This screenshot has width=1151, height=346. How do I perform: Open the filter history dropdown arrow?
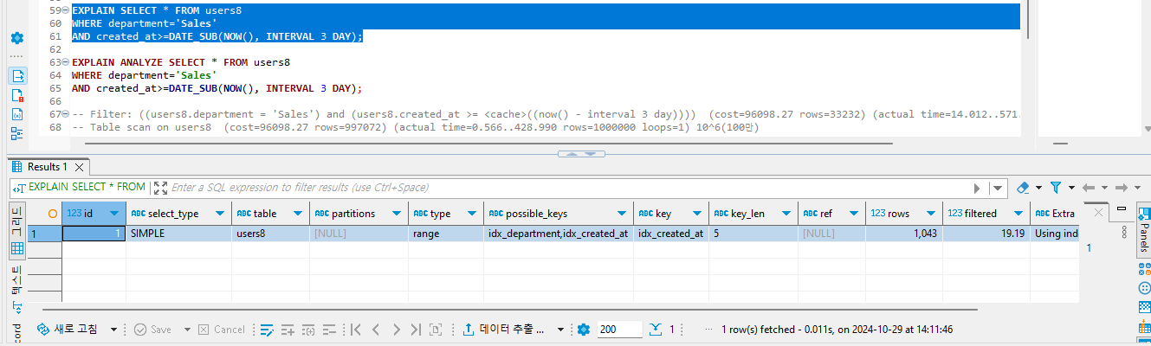pyautogui.click(x=998, y=188)
